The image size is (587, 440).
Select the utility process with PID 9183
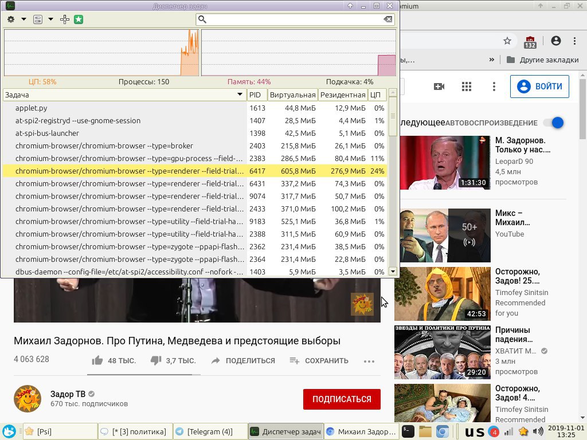coord(195,222)
